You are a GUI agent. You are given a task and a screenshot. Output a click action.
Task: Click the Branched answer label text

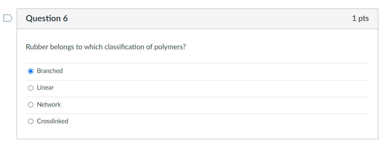50,71
